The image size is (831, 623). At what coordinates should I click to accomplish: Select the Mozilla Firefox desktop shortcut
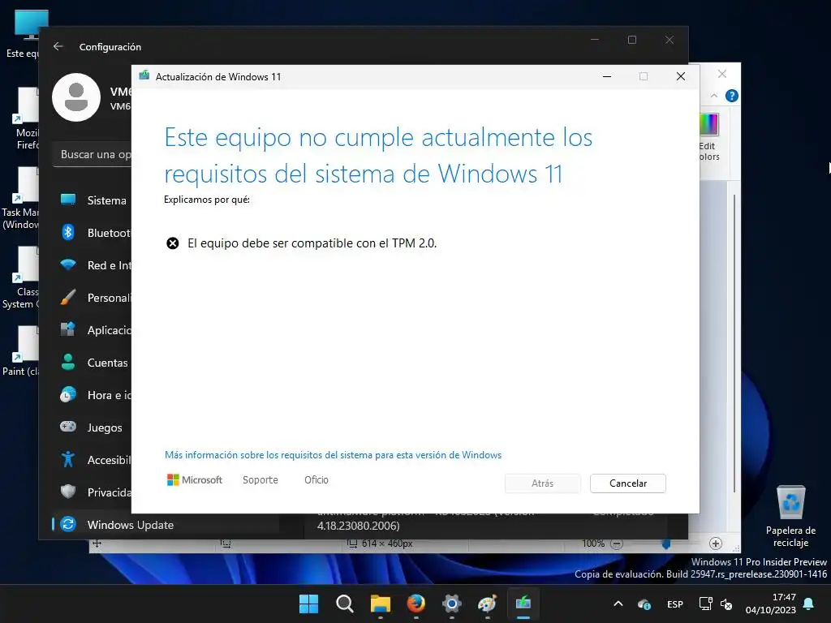pyautogui.click(x=25, y=118)
